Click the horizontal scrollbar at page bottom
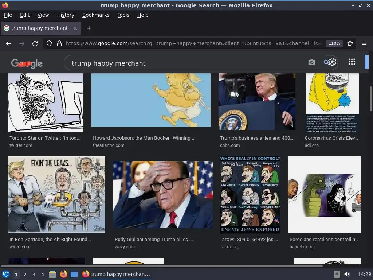The width and height of the screenshot is (373, 280). [162, 266]
